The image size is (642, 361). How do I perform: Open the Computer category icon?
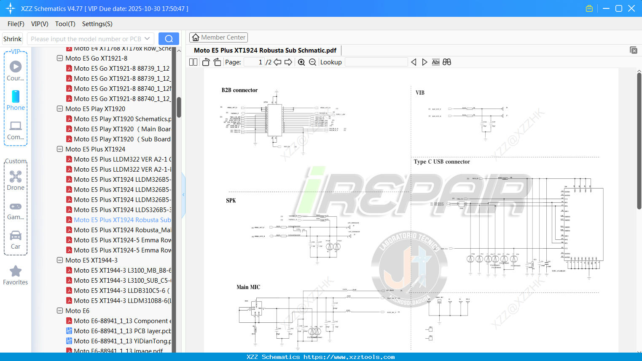(x=16, y=130)
